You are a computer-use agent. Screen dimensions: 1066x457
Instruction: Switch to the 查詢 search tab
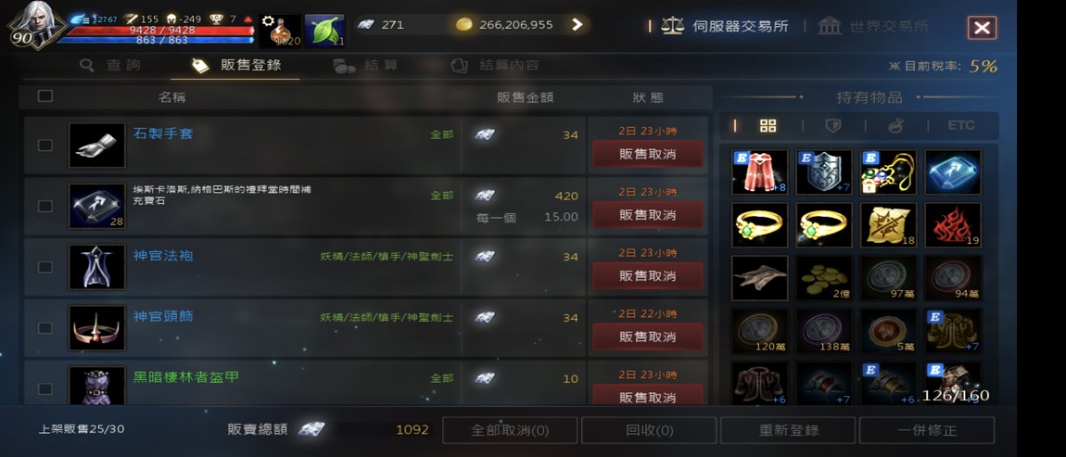click(111, 65)
